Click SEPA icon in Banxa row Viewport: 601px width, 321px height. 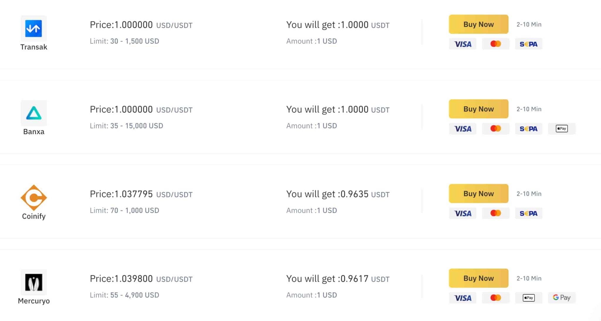click(528, 128)
